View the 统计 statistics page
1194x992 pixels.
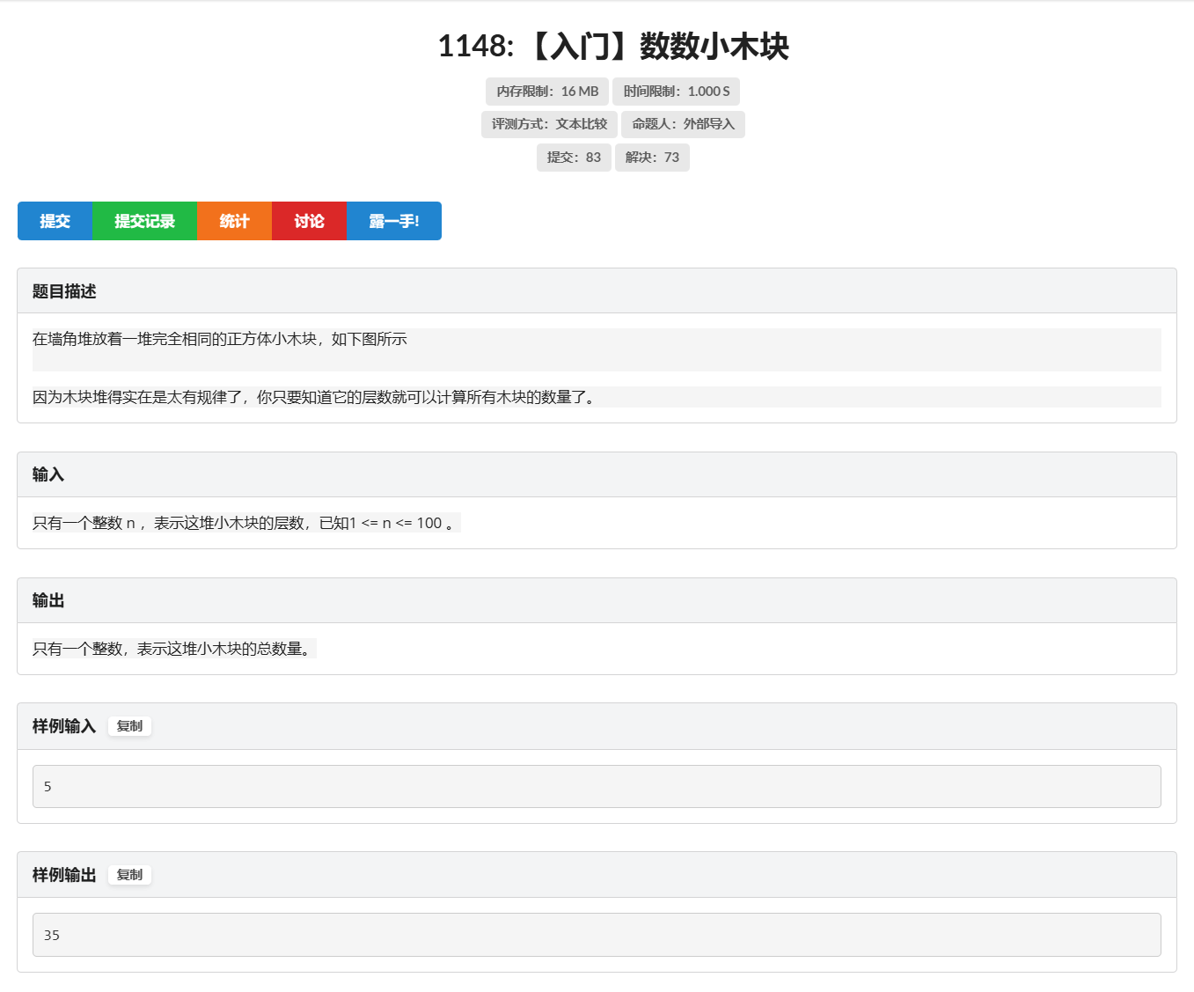pyautogui.click(x=233, y=221)
